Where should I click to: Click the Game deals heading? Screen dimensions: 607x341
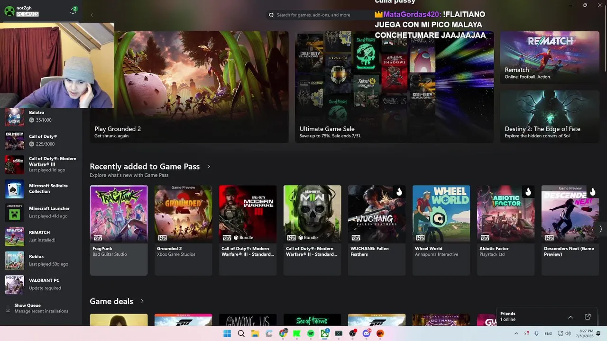(111, 301)
